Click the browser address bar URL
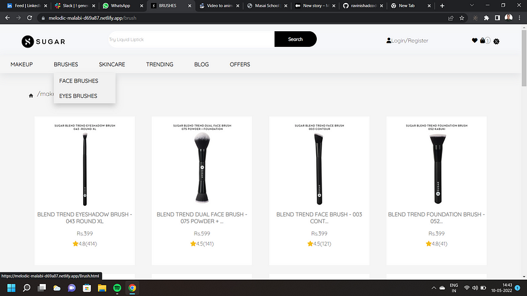This screenshot has width=527, height=296. [92, 18]
